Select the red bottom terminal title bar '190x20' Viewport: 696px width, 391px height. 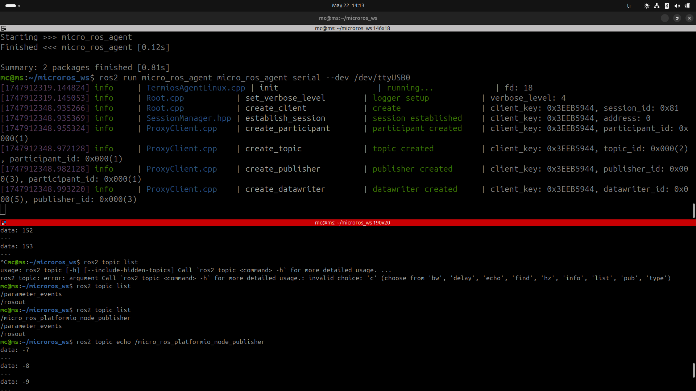pos(352,223)
